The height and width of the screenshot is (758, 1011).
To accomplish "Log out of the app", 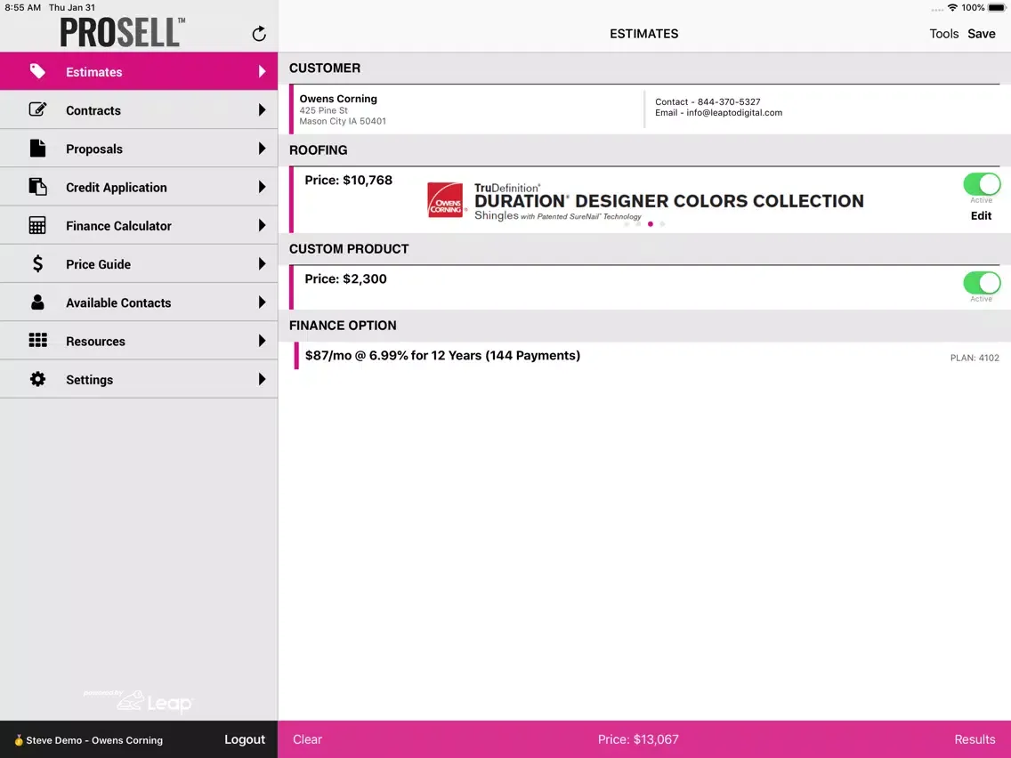I will [x=245, y=739].
